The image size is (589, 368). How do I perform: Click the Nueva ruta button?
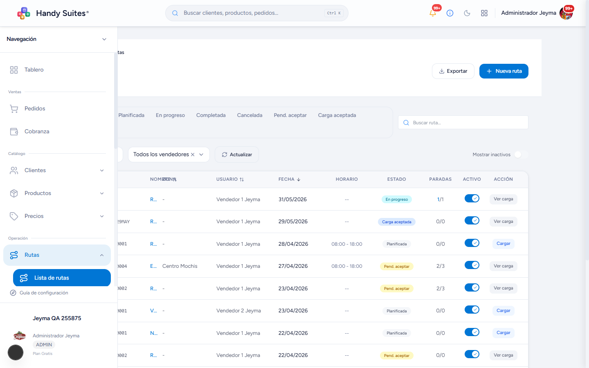(x=504, y=71)
